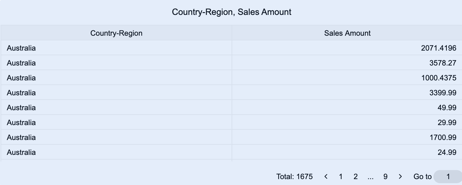Viewport: 462px width, 185px height.
Task: Click the Sales Amount column header
Action: pos(347,33)
